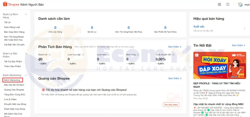
Task: Open Tất Cả Sản Phẩm menu item
Action: point(13,61)
